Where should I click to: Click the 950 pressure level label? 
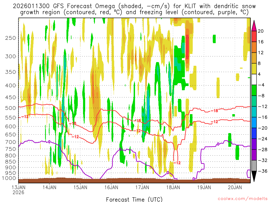pos(11,173)
